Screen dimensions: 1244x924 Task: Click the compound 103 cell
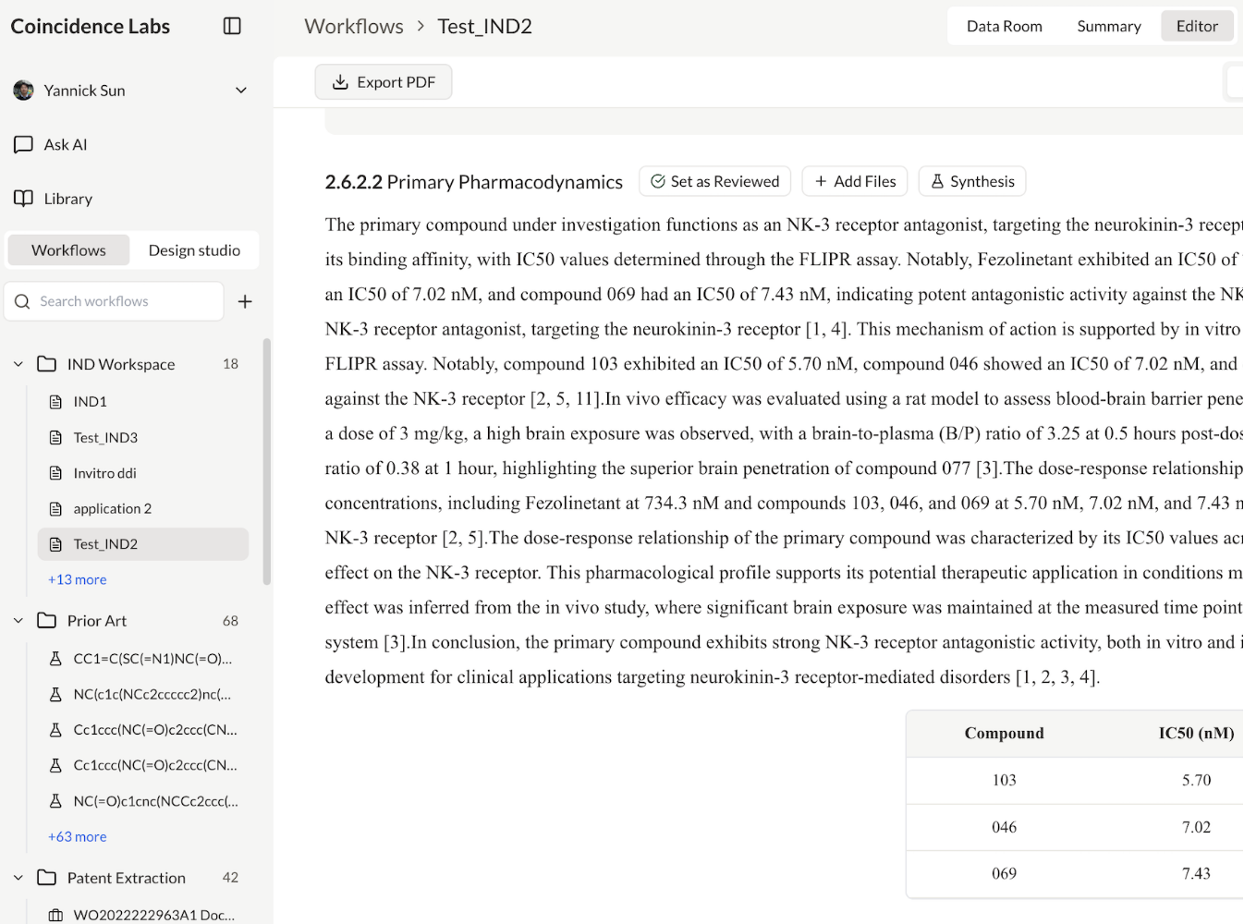(x=1005, y=781)
